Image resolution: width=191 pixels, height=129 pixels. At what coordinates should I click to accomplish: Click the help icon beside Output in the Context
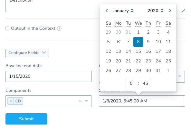point(59,28)
